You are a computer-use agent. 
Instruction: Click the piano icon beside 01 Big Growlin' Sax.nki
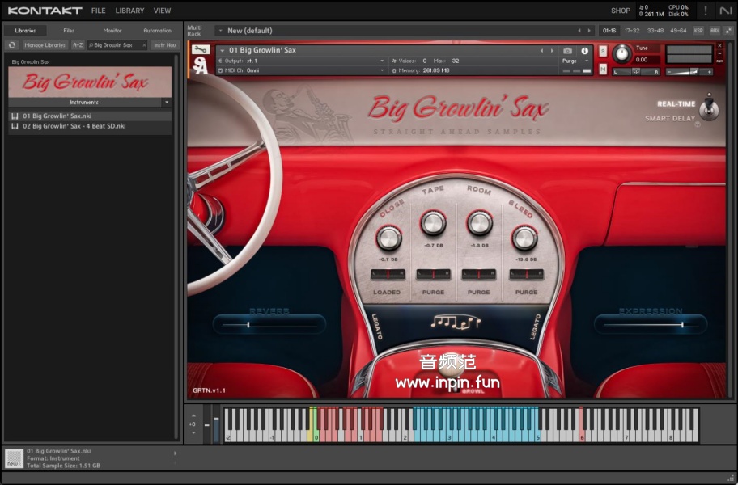point(15,116)
